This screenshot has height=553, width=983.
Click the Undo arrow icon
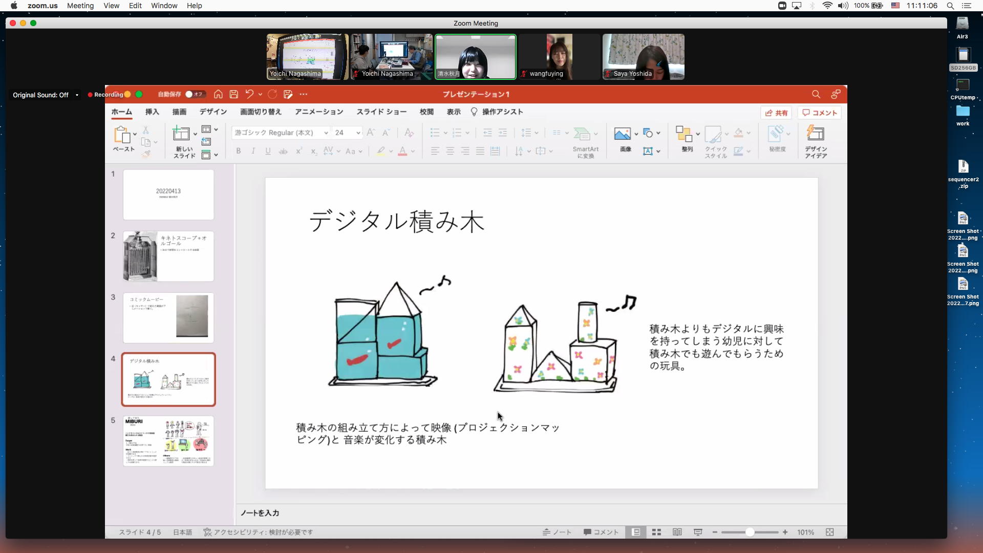[x=249, y=94]
